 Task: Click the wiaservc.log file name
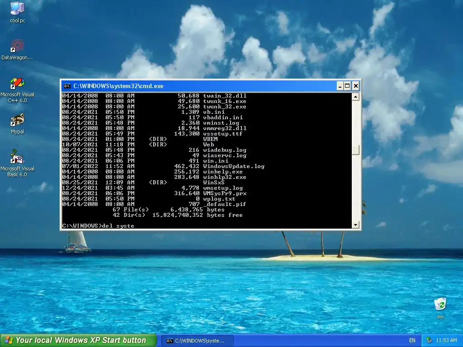(224, 155)
